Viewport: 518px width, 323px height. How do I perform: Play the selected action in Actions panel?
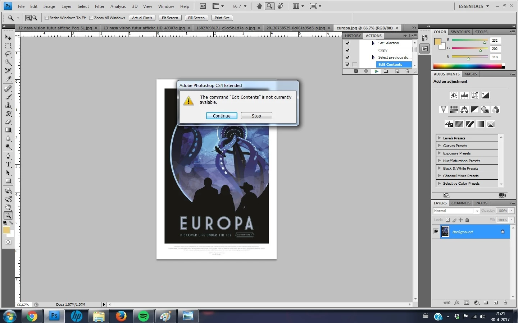(376, 71)
